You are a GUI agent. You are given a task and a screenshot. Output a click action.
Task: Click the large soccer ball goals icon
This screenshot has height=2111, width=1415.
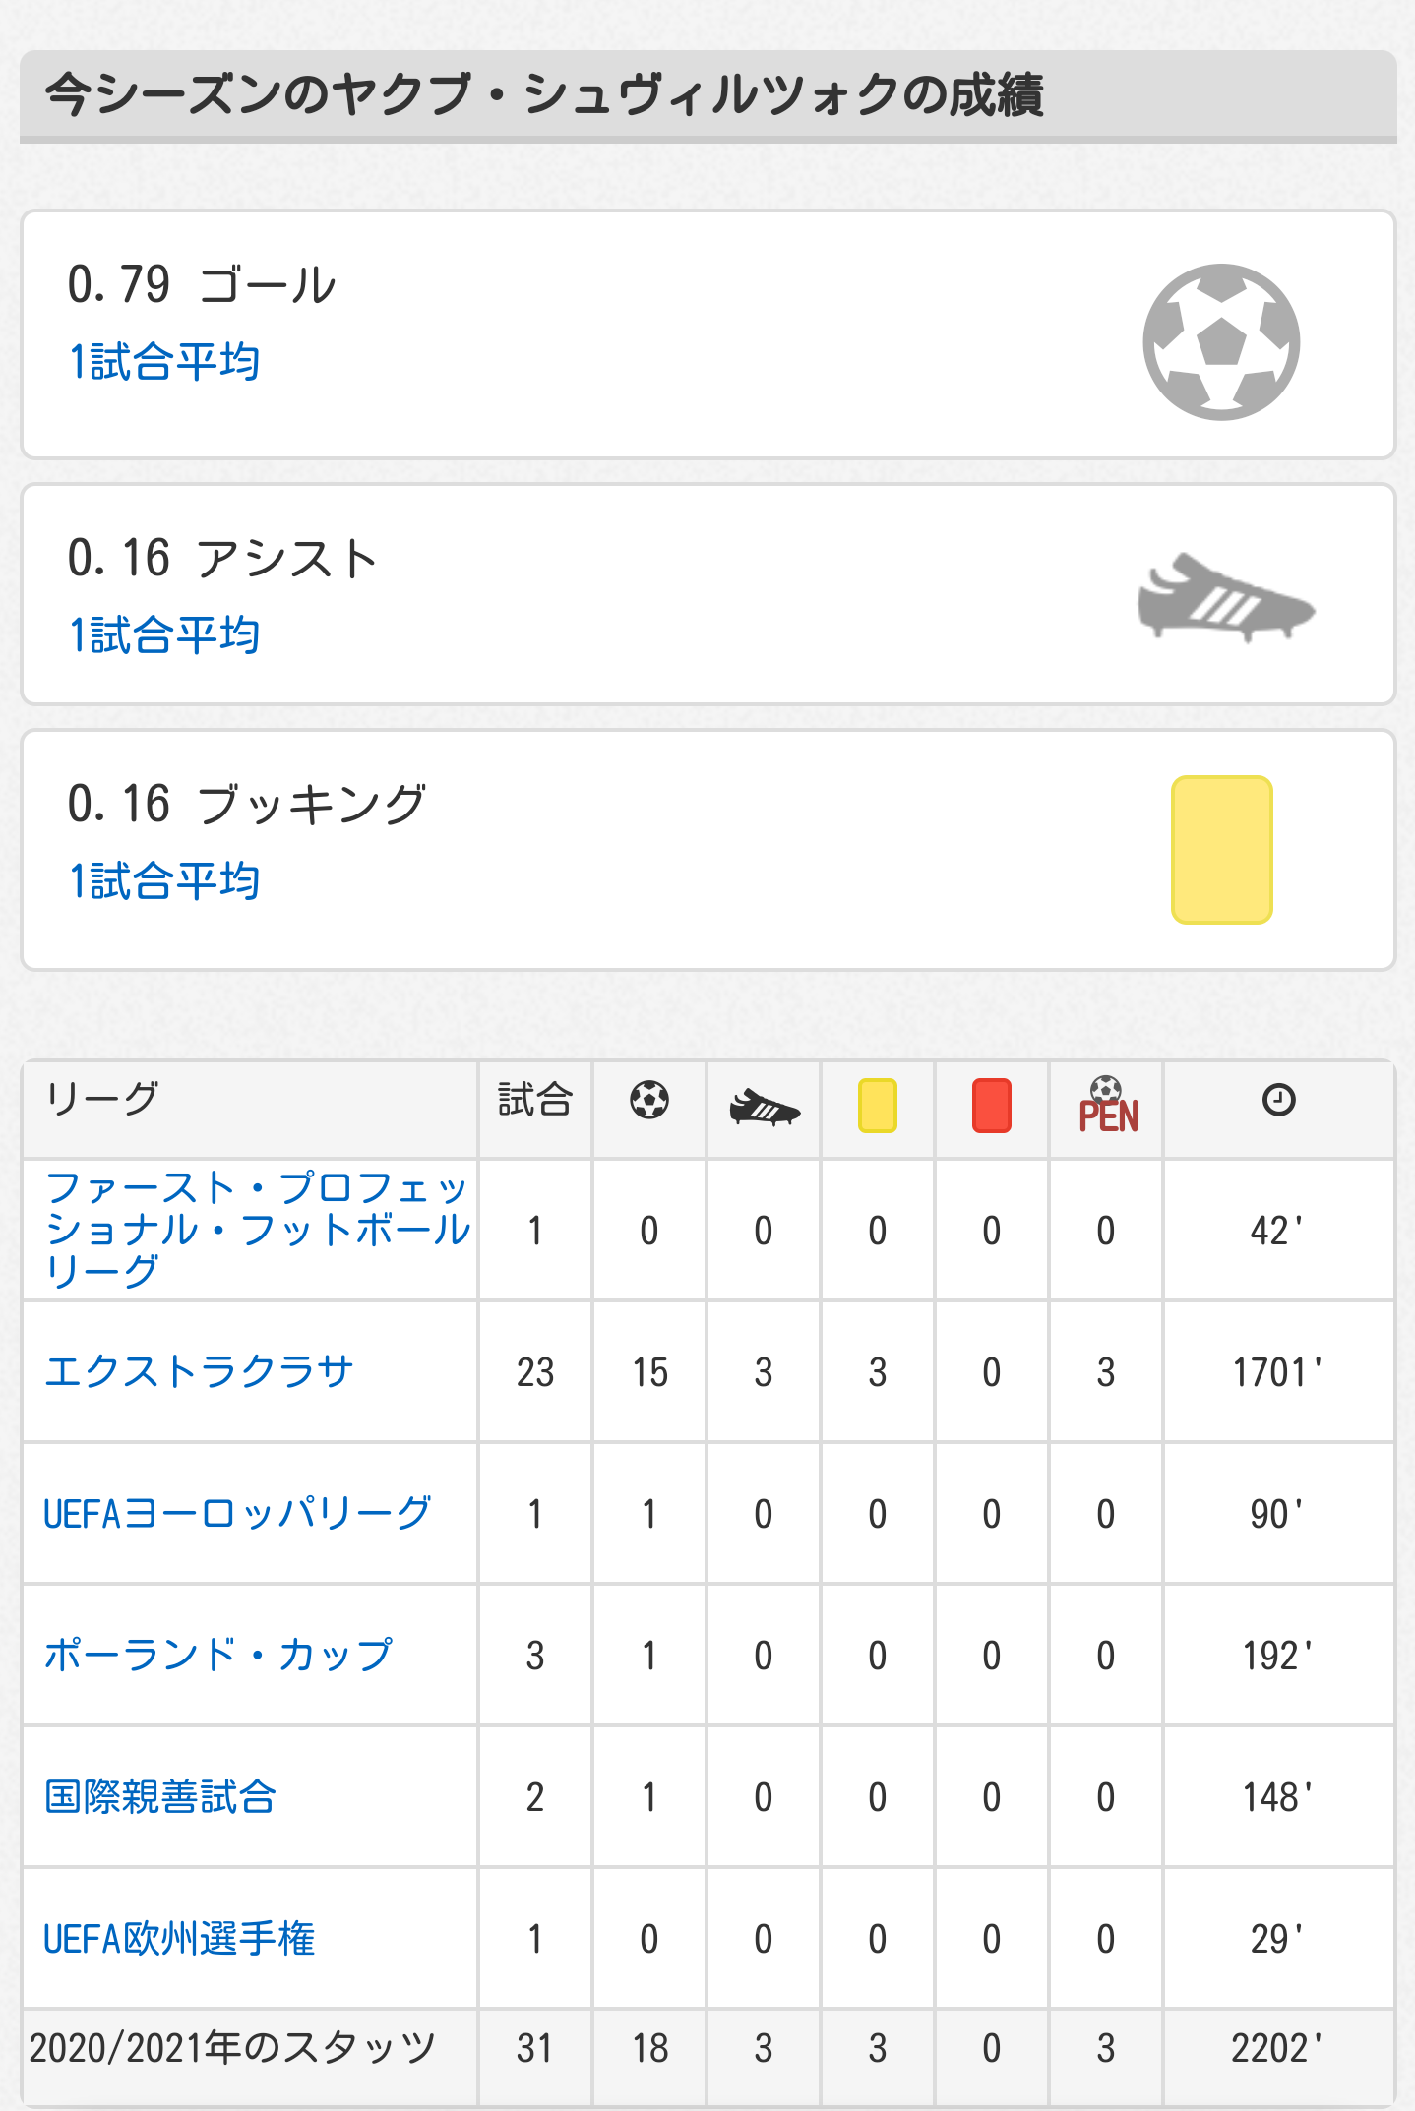pos(1221,341)
